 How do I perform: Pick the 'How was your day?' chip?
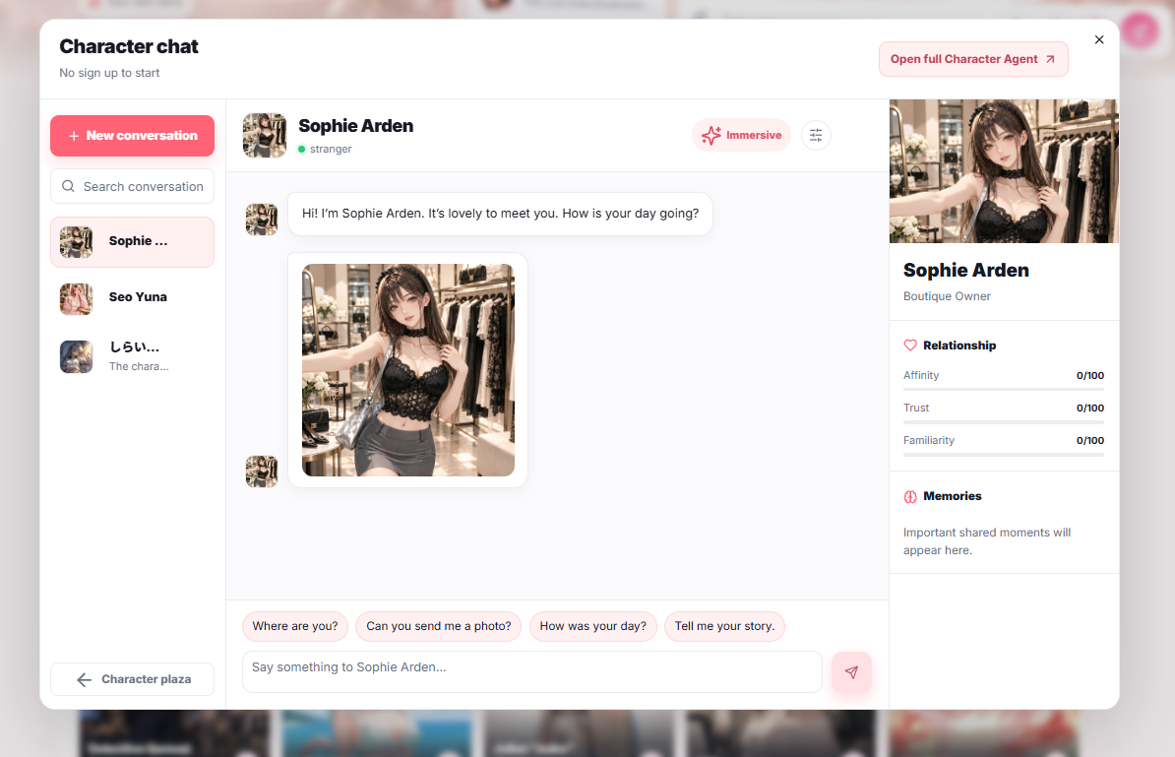[x=592, y=627]
